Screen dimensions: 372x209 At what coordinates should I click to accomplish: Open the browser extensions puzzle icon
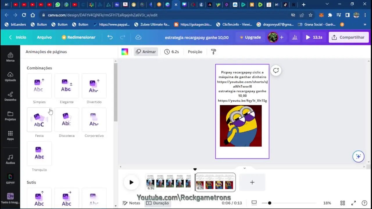pyautogui.click(x=330, y=15)
